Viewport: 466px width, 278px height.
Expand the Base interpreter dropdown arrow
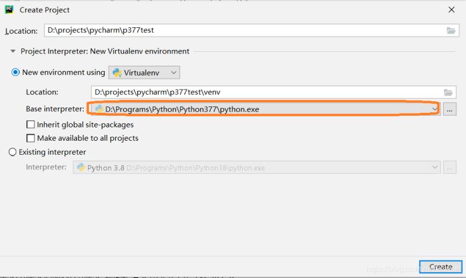pos(434,109)
